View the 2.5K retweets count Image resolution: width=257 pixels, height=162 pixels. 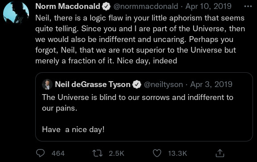click(x=116, y=154)
